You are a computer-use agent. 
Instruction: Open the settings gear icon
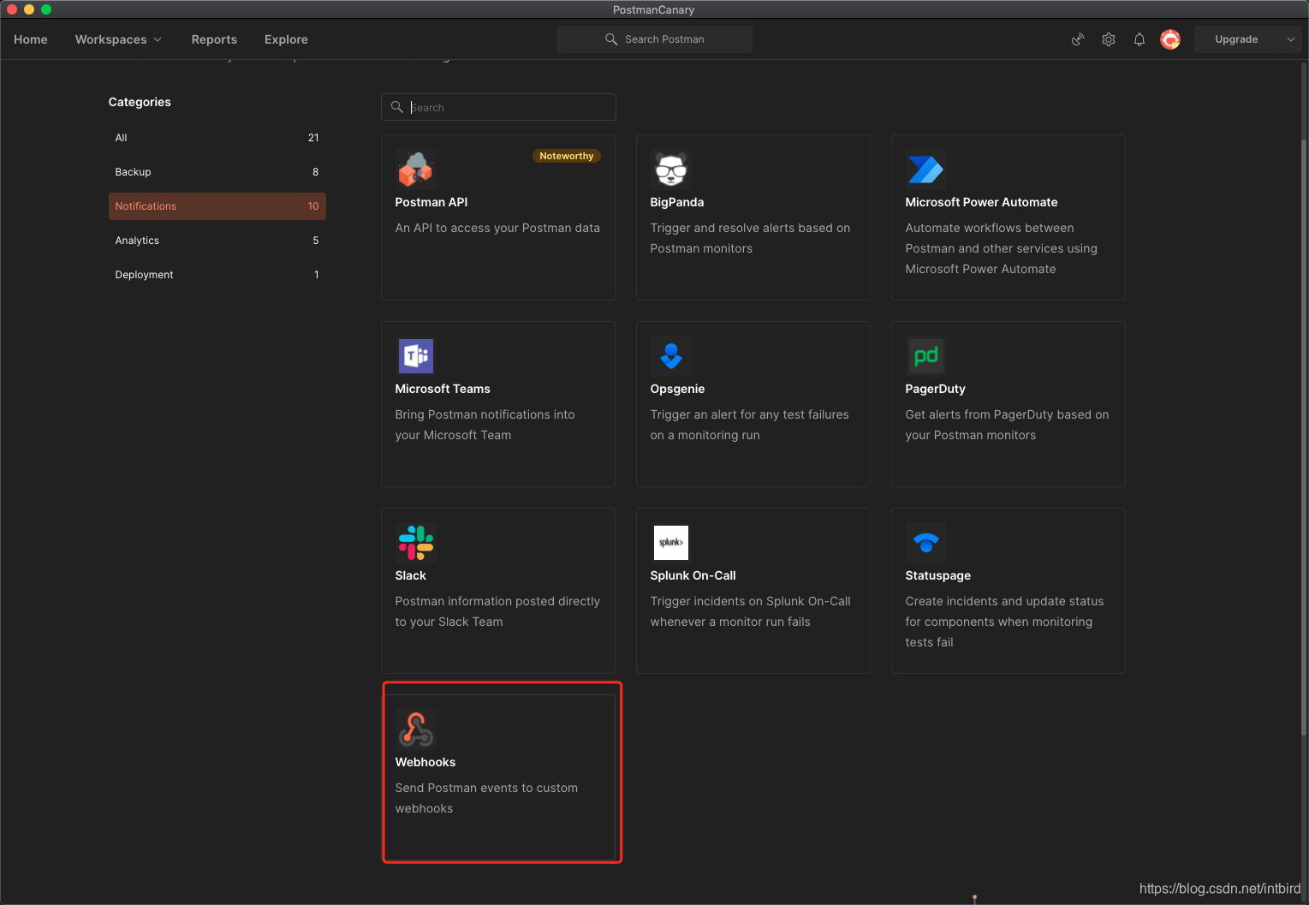(x=1109, y=39)
